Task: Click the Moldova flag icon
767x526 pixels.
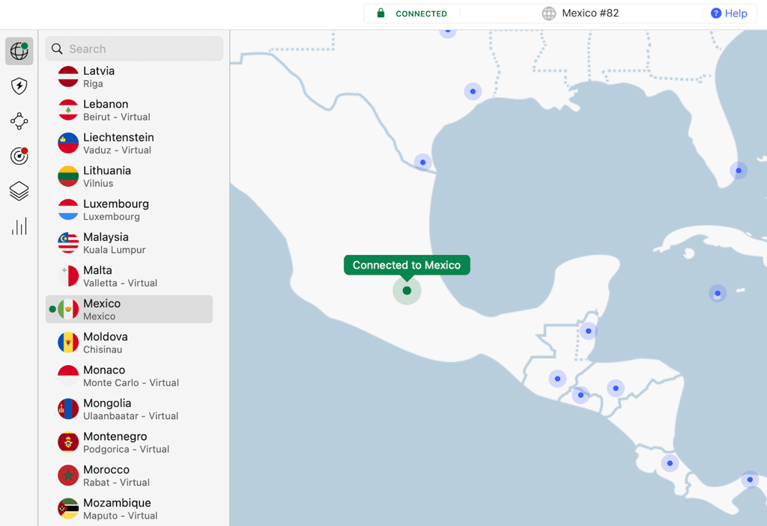Action: click(68, 343)
